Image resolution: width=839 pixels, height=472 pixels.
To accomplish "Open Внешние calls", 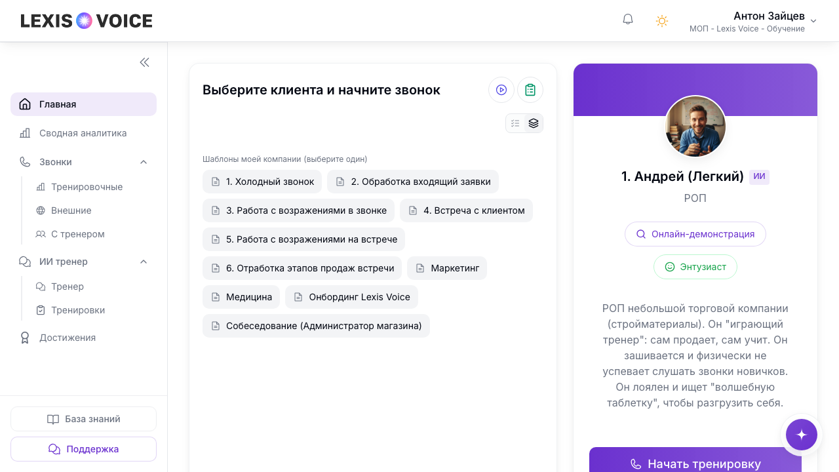I will (71, 210).
